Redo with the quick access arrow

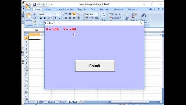(44, 5)
